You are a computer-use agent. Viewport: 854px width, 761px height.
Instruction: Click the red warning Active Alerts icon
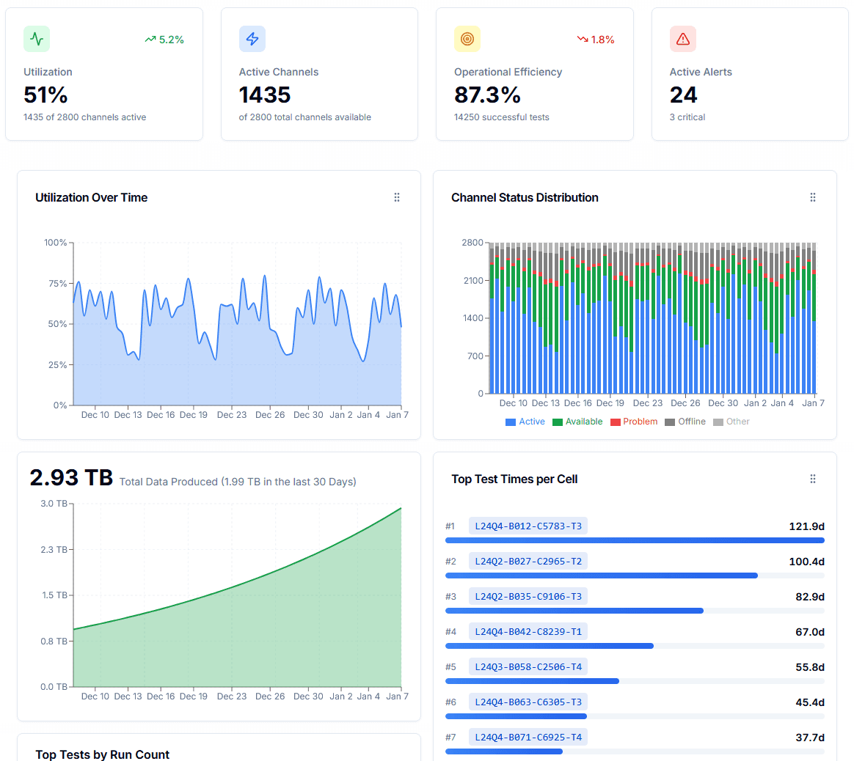tap(683, 39)
